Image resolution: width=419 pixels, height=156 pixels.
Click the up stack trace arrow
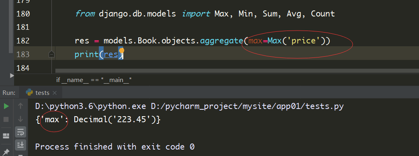coord(20,106)
